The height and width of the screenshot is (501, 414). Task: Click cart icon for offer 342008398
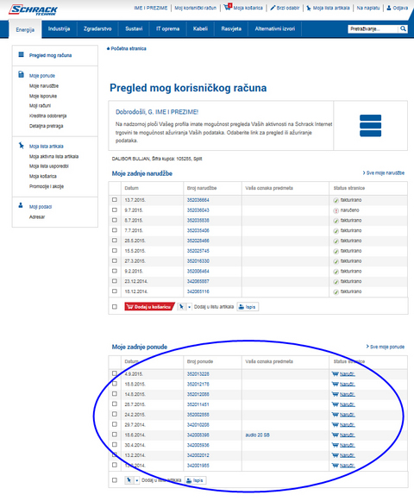click(x=335, y=435)
